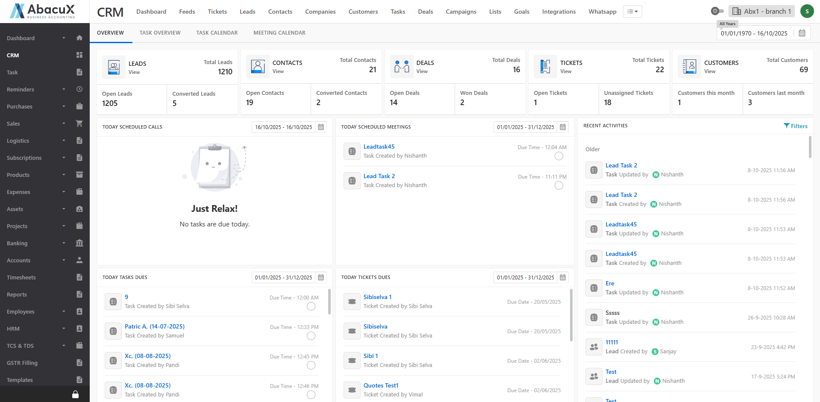Expand the Purchases sidebar menu

[x=63, y=106]
